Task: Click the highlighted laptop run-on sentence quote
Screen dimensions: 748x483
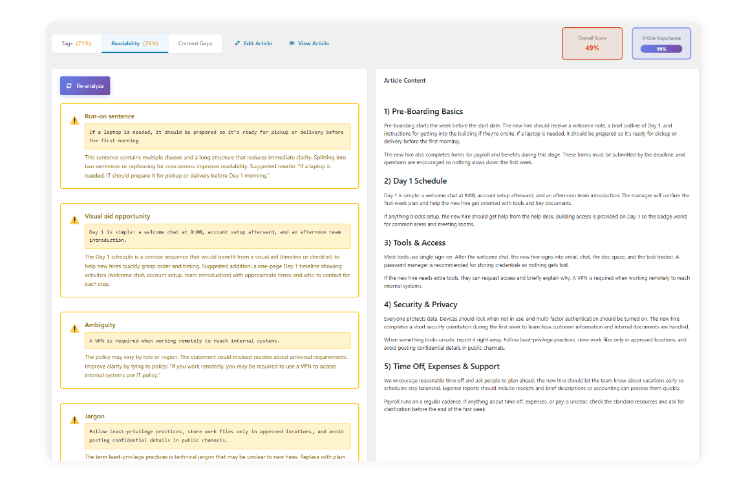Action: pos(217,136)
